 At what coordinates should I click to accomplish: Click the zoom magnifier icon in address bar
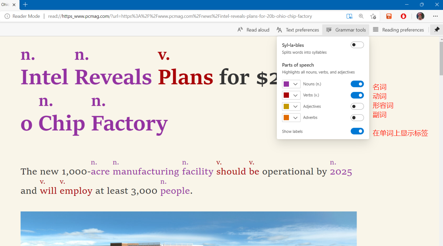pyautogui.click(x=361, y=16)
